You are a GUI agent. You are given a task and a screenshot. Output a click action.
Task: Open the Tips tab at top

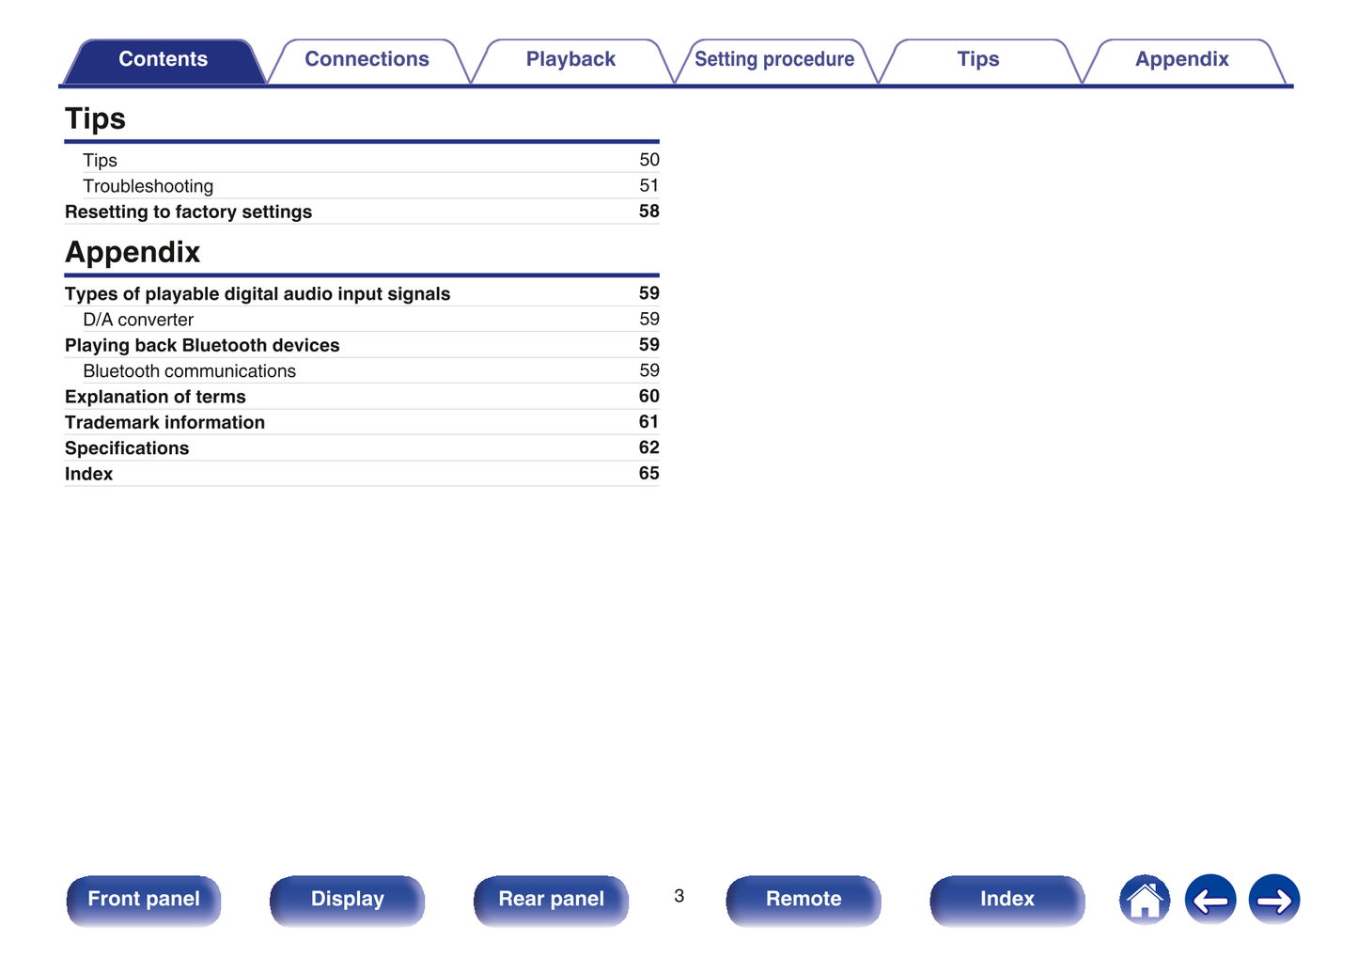click(977, 59)
